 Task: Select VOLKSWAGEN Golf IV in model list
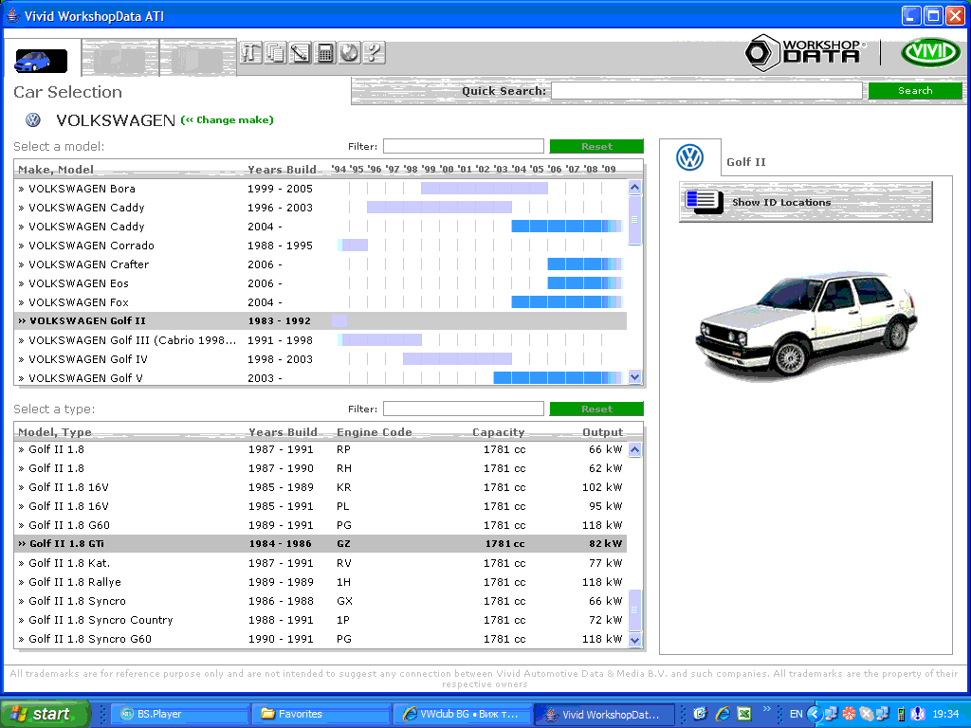[88, 359]
